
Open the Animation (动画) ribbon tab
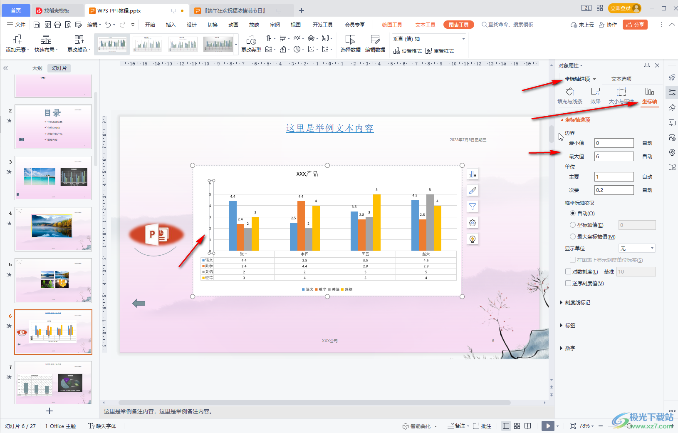click(233, 25)
